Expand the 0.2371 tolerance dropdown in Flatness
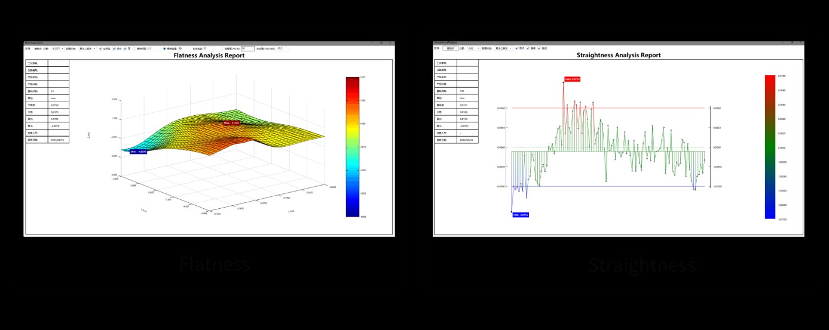The height and width of the screenshot is (330, 829). pos(58,48)
